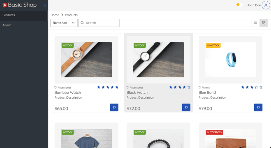Click Product Description under Blue Band

click(x=212, y=98)
